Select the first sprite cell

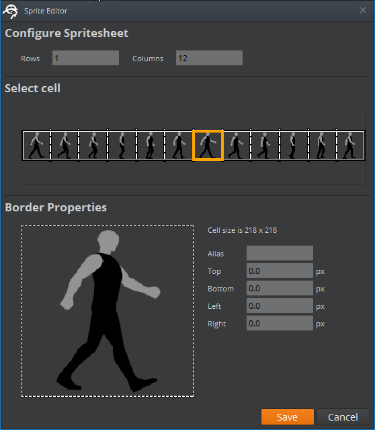[x=37, y=145]
